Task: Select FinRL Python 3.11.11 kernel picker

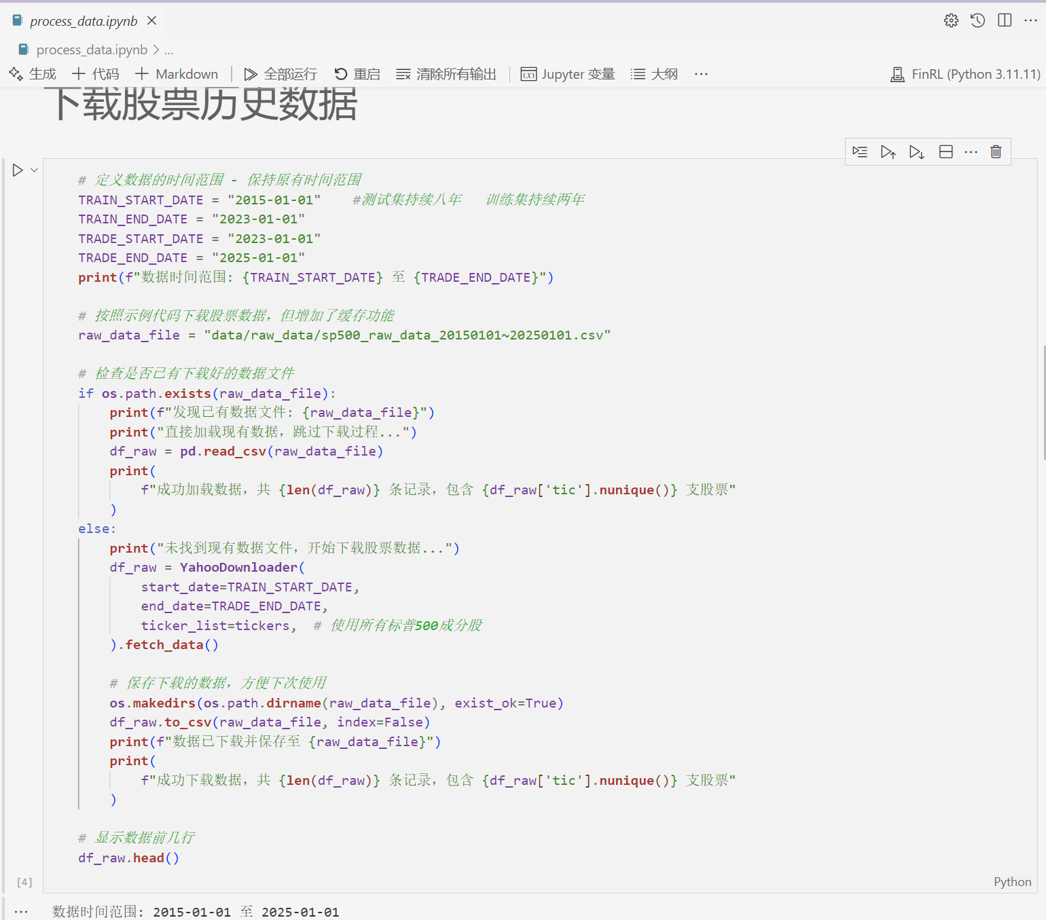Action: pyautogui.click(x=965, y=74)
